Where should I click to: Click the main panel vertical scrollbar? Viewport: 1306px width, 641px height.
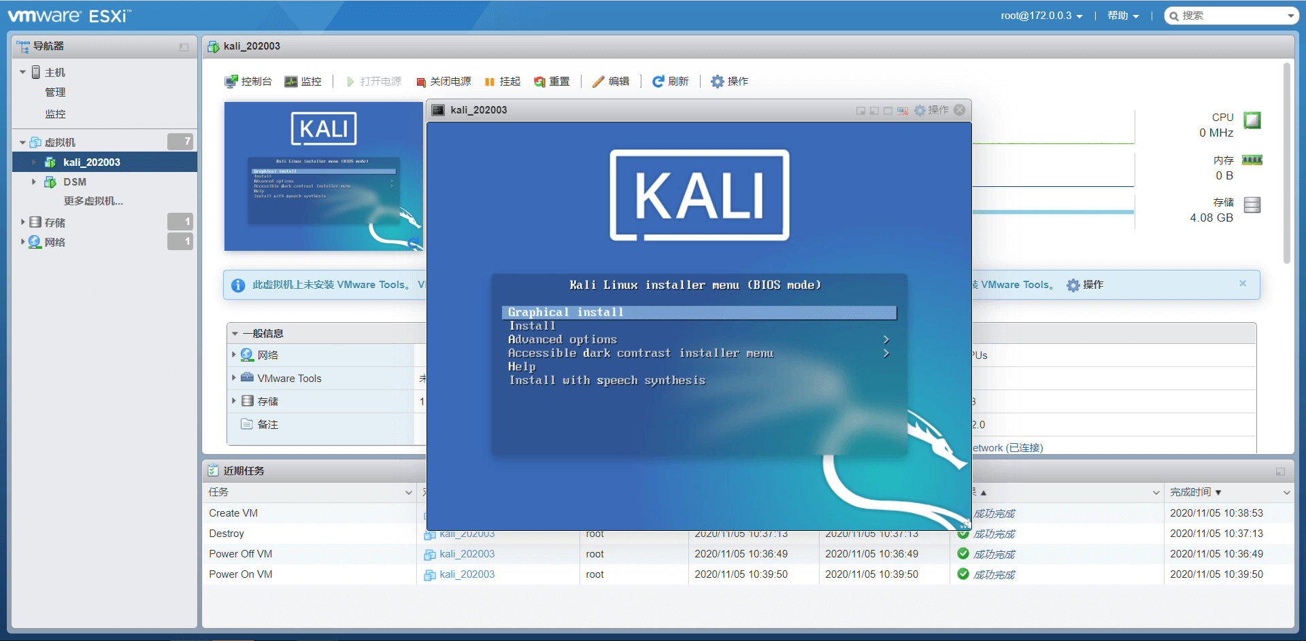pyautogui.click(x=1286, y=163)
